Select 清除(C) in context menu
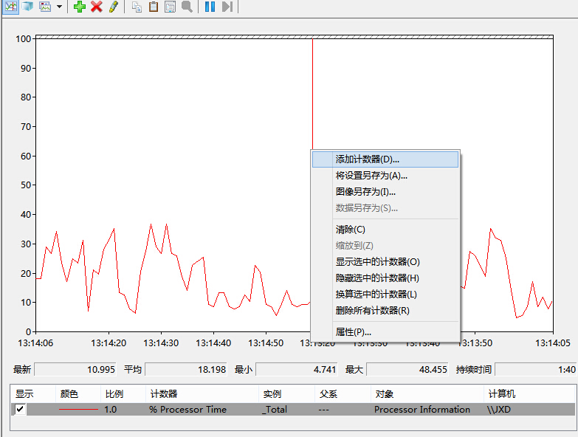Image resolution: width=578 pixels, height=437 pixels. click(385, 230)
